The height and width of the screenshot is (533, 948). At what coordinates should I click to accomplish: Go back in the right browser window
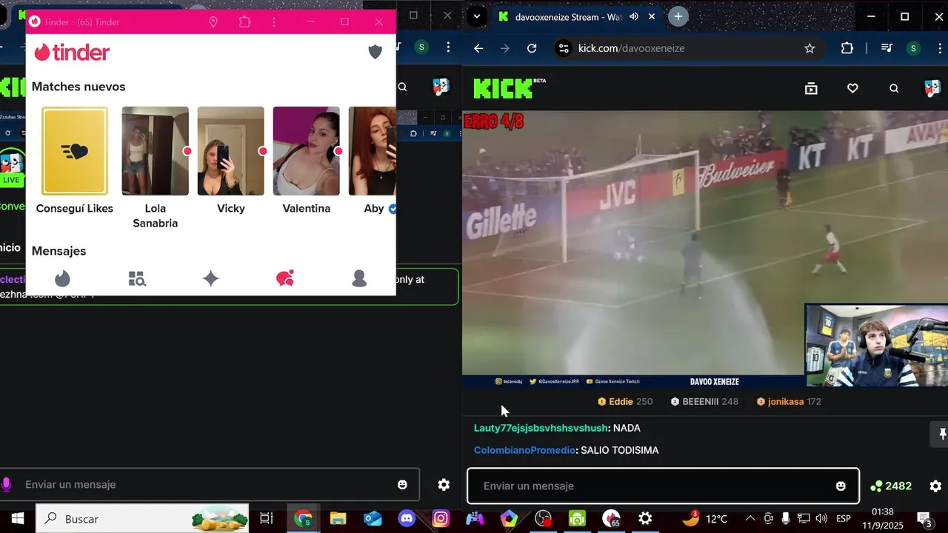[x=478, y=48]
